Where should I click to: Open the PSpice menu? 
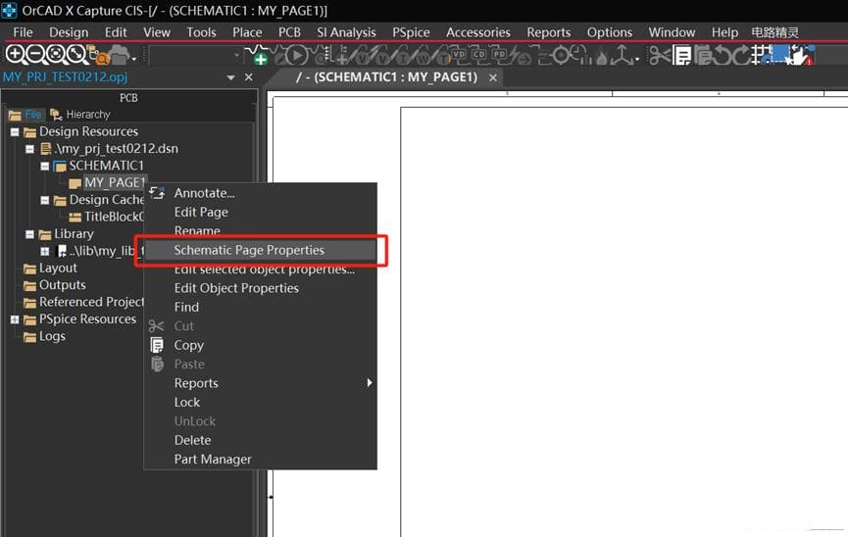pos(411,32)
